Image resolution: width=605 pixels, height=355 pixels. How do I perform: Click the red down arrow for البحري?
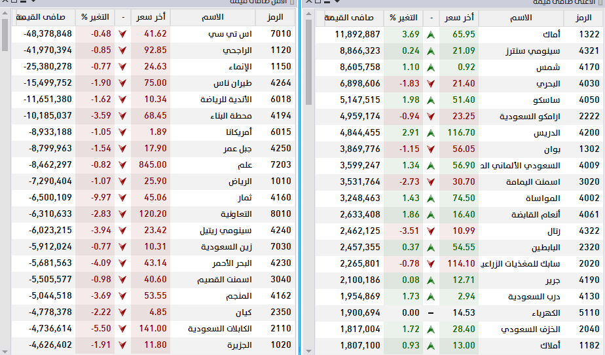(x=431, y=84)
